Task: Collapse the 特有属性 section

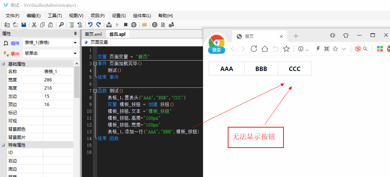Action: pyautogui.click(x=3, y=145)
